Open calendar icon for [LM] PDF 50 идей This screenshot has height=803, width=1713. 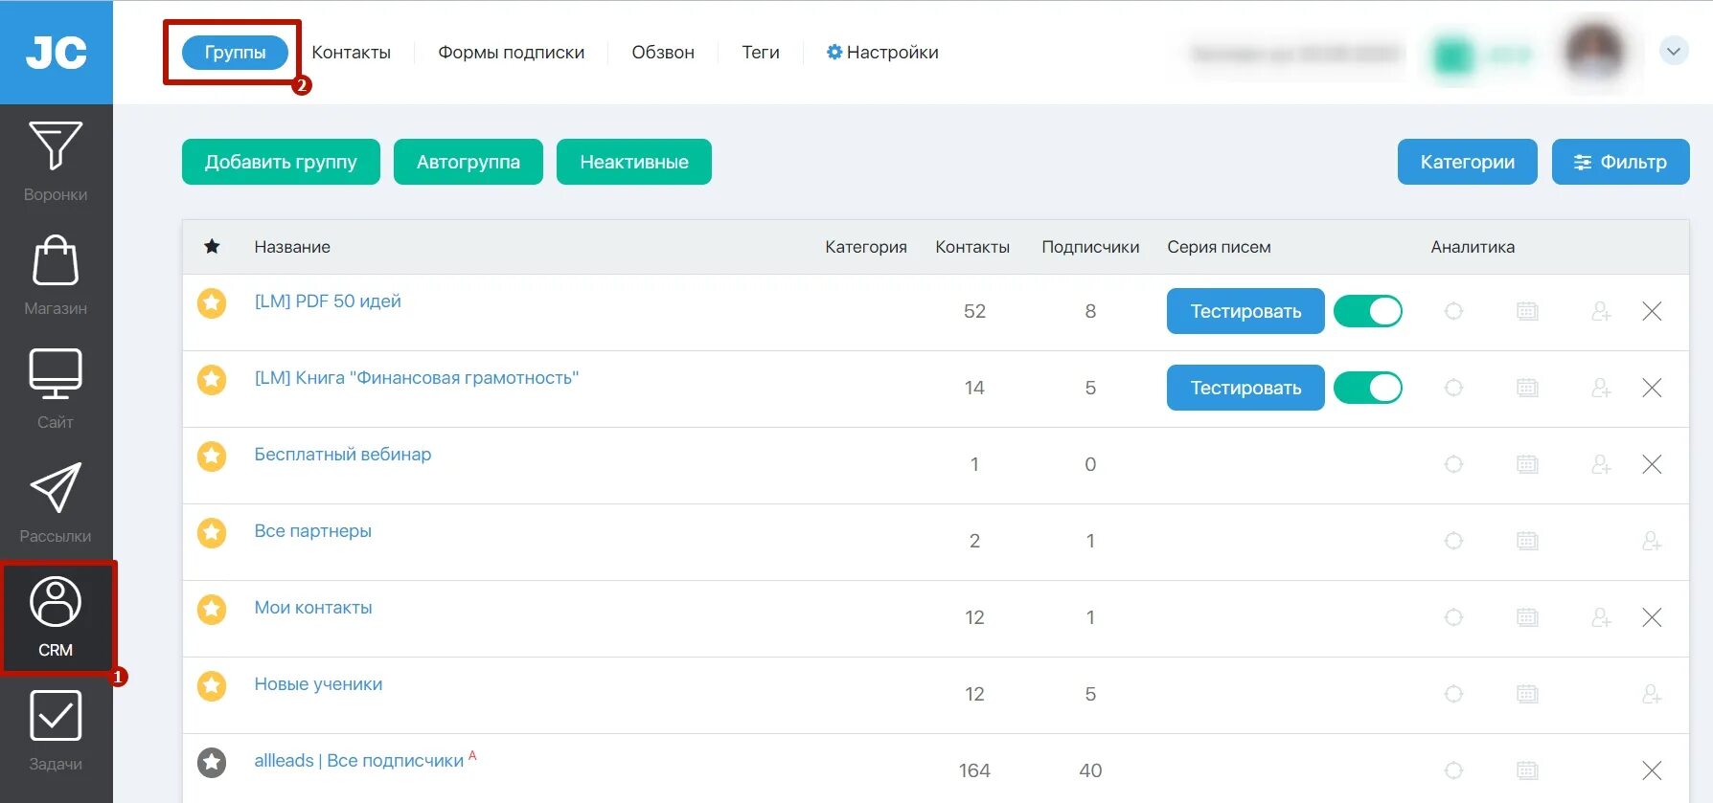pos(1527,311)
